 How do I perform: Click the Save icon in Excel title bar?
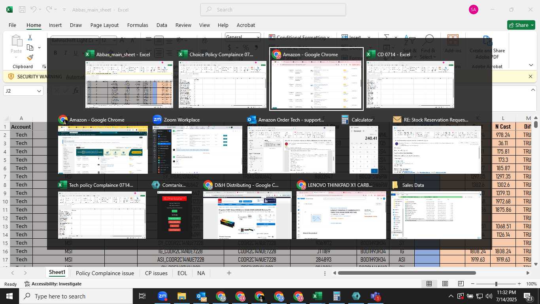[x=22, y=9]
